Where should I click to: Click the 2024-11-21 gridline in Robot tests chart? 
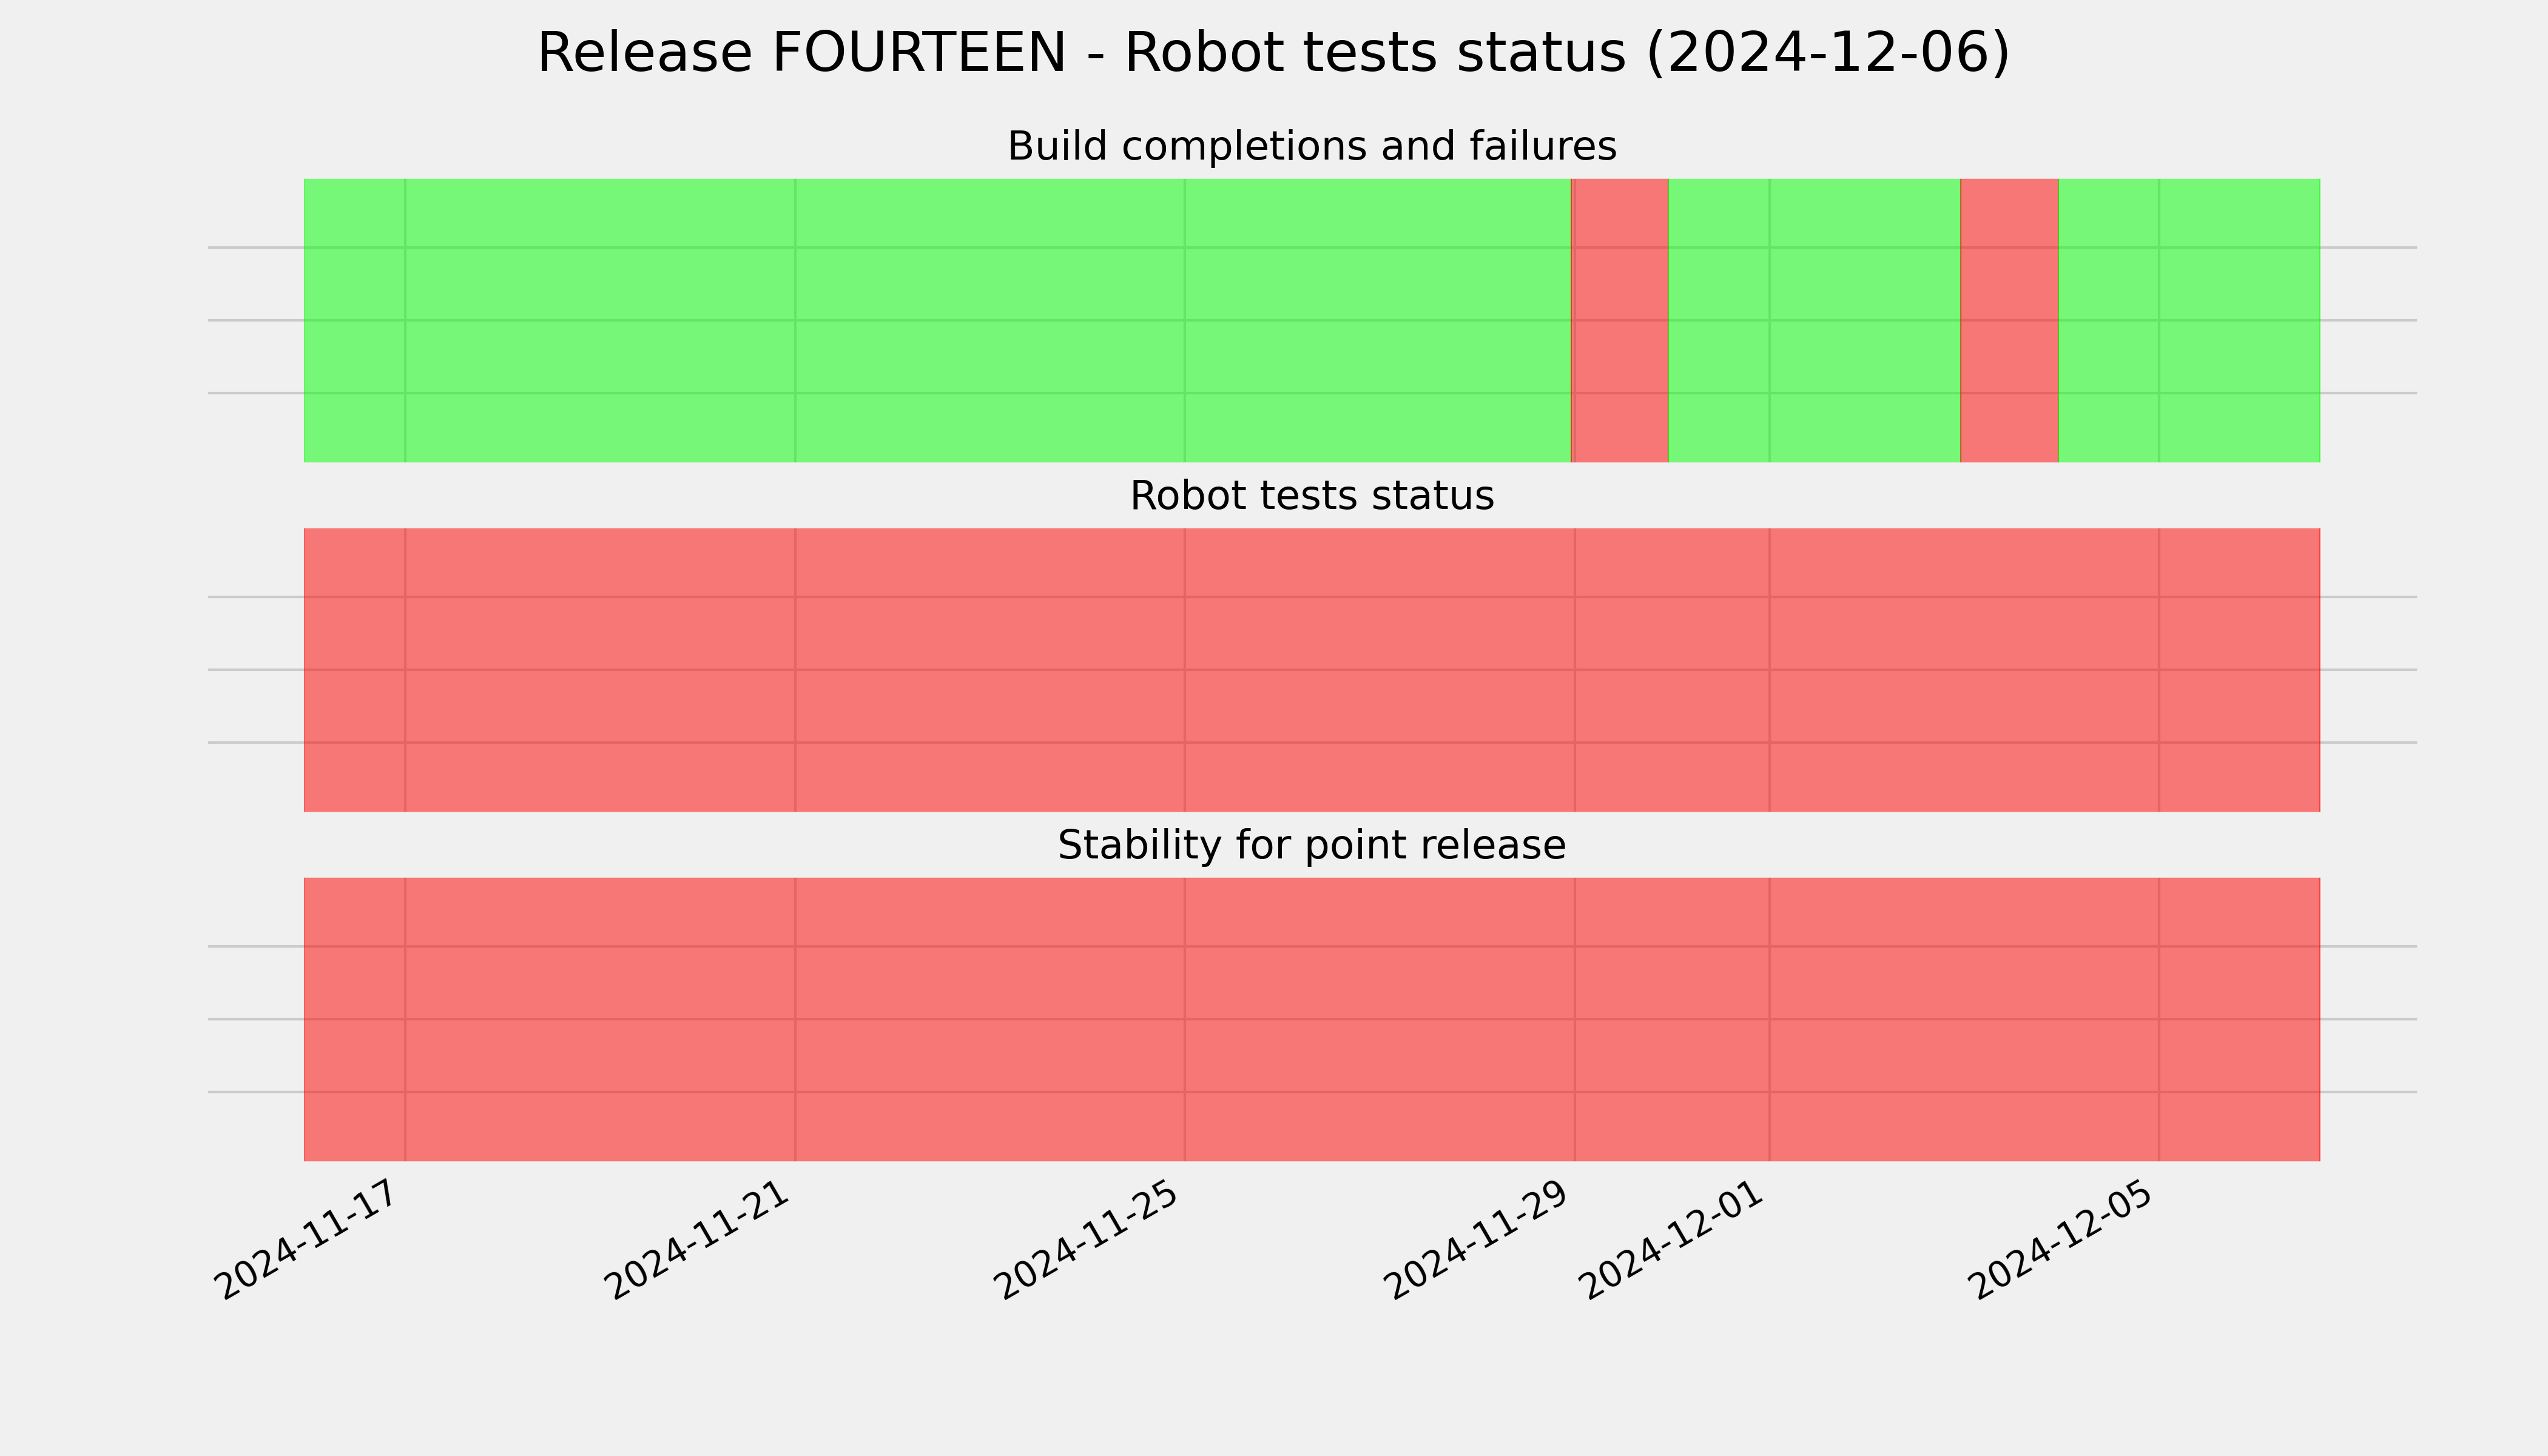tap(795, 670)
